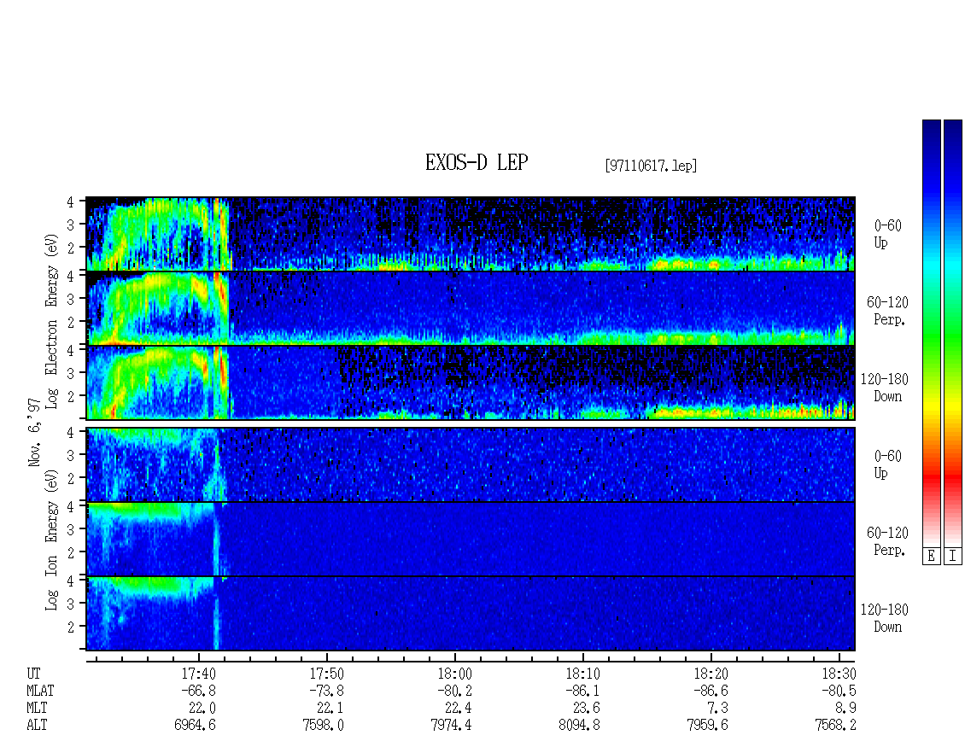Select the MLT value 7.3
Viewport: 965px width, 747px height.
(717, 709)
